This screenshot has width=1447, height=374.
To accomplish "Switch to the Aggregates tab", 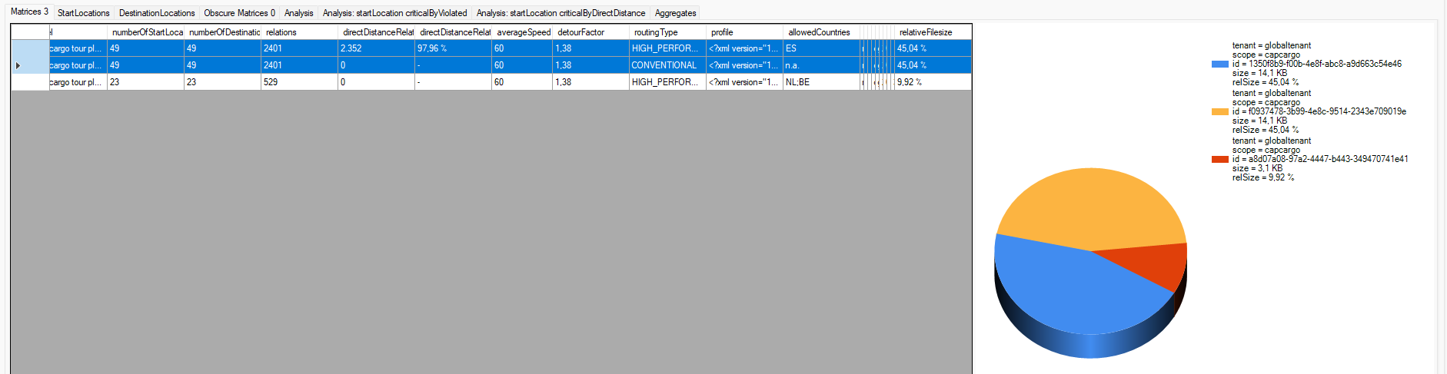I will point(675,13).
